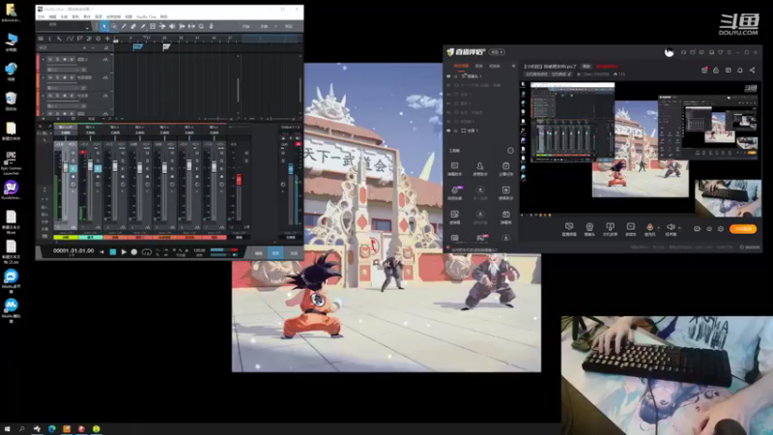The image size is (773, 435).
Task: Toggle monitor on second mixer channel
Action: [x=98, y=168]
